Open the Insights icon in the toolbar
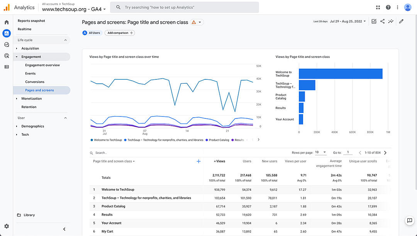The width and height of the screenshot is (417, 236). 391,22
